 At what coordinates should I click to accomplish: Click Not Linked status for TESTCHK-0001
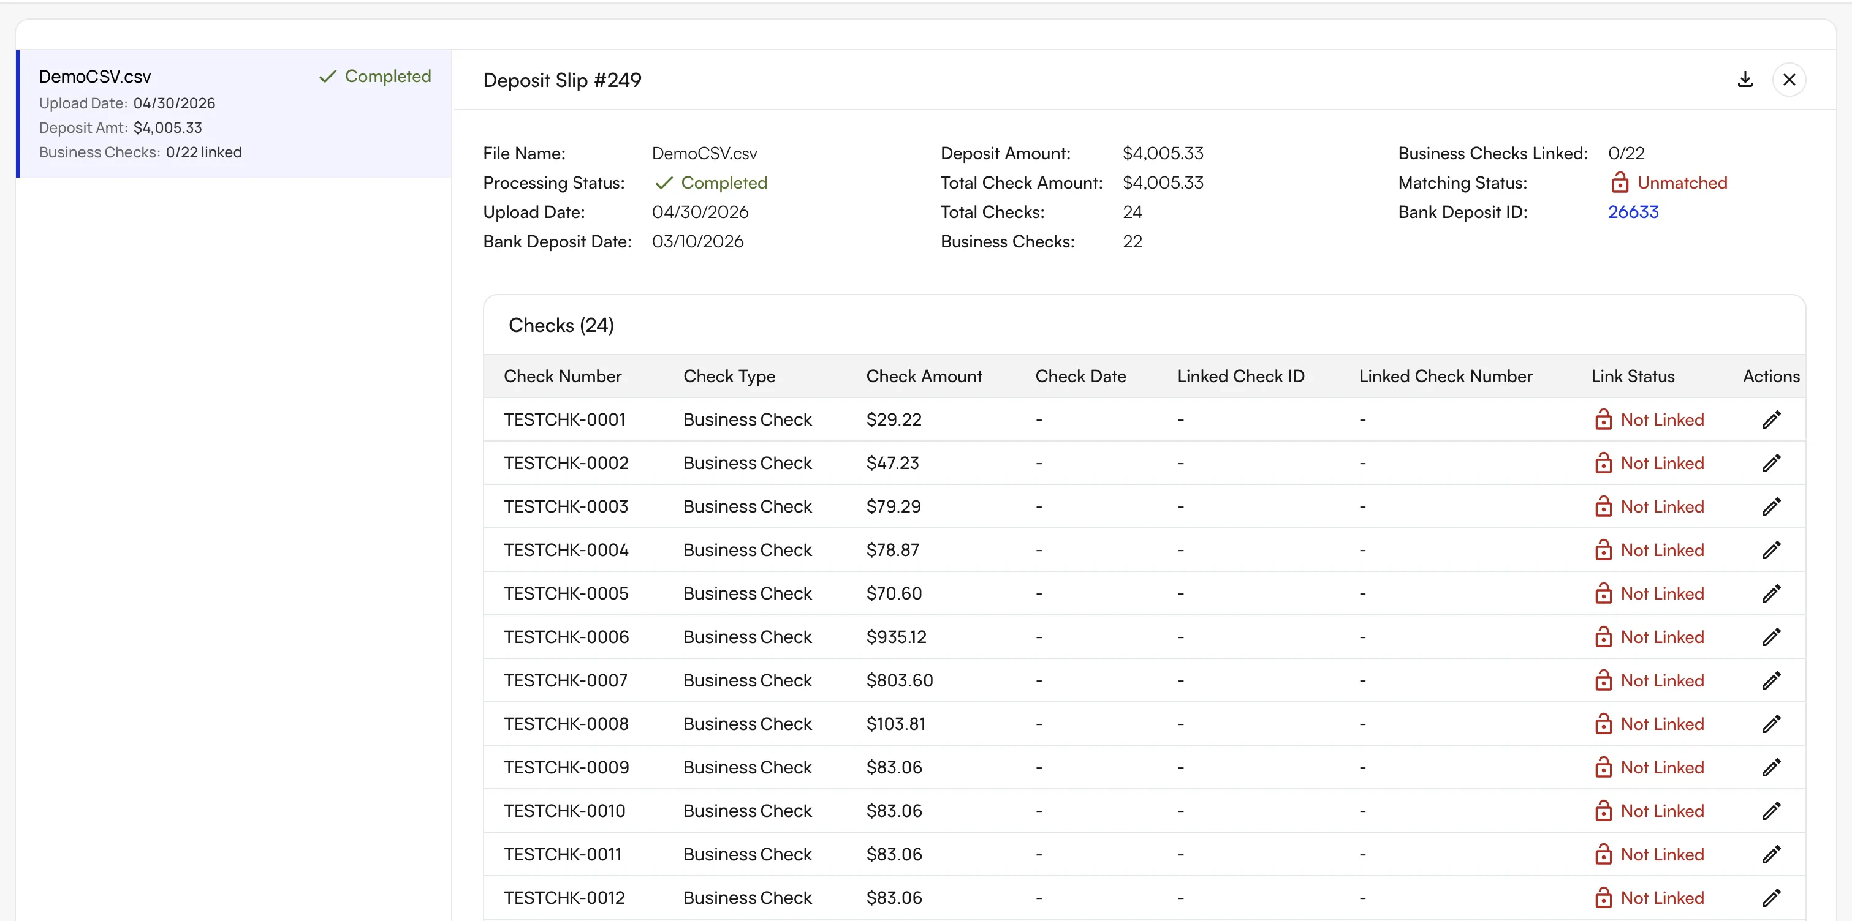pos(1649,419)
